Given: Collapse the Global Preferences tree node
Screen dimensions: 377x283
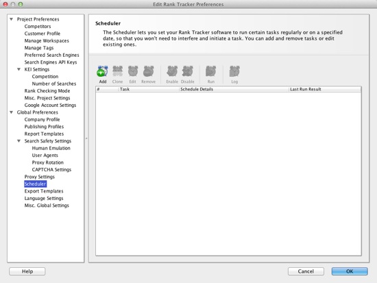Looking at the screenshot, I should pyautogui.click(x=11, y=112).
